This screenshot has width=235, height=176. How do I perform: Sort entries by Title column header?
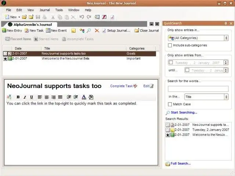[84, 48]
